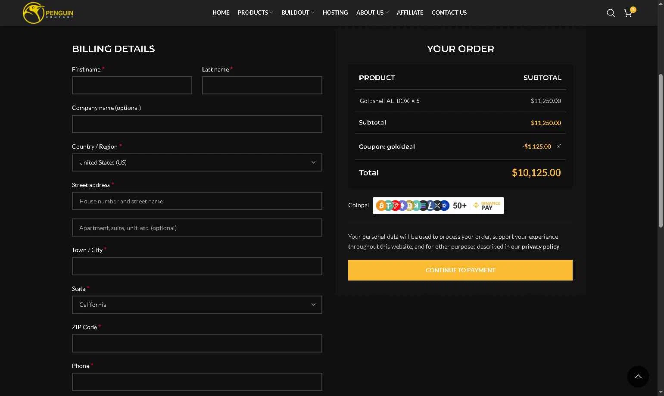Click the -$1,125.00 discount amount

(x=536, y=147)
